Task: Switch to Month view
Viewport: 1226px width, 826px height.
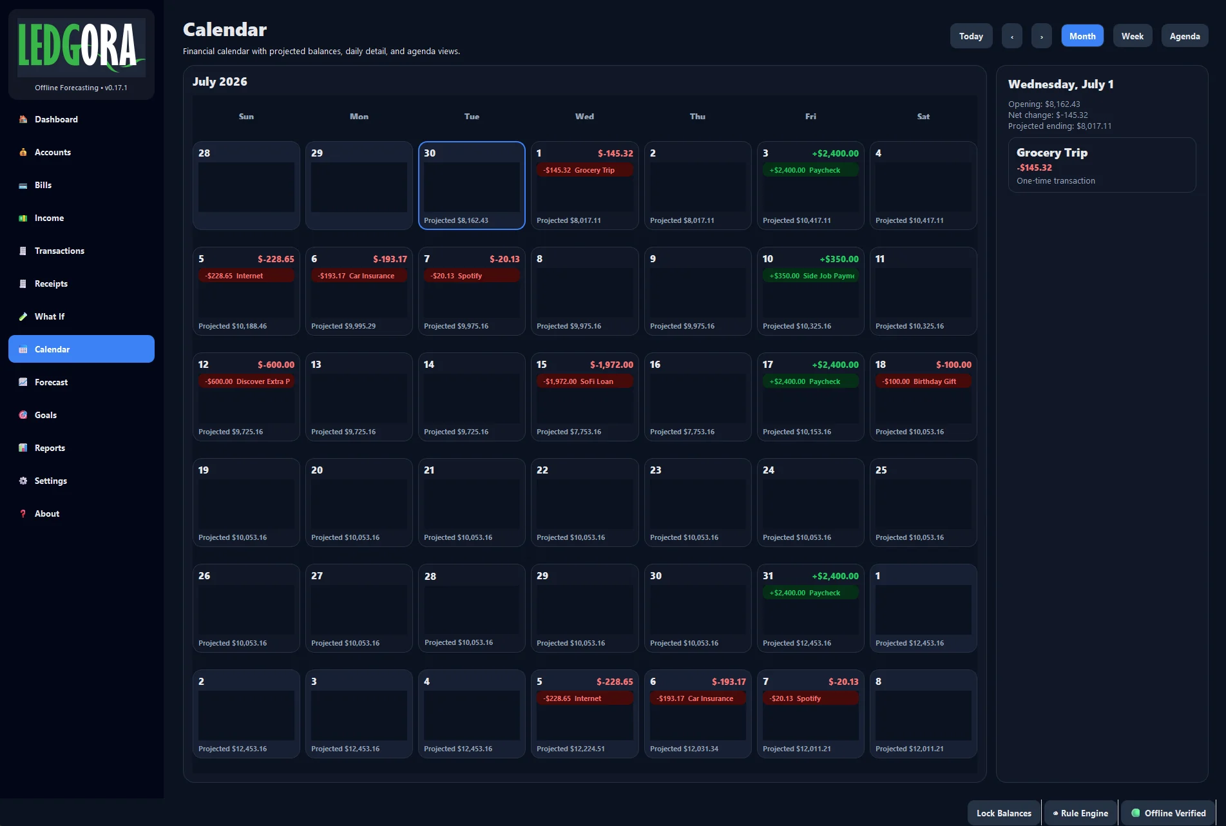Action: (1082, 36)
